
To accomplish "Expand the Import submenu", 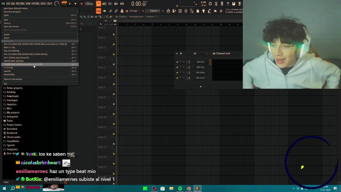I will click(40, 34).
